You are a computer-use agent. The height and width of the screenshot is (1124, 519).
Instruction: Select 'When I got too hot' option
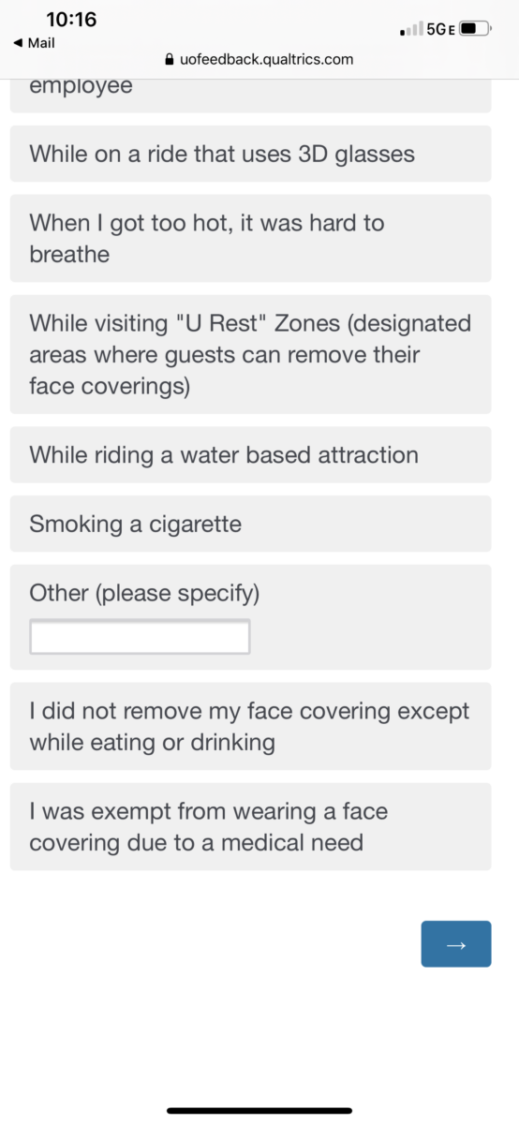pos(250,238)
